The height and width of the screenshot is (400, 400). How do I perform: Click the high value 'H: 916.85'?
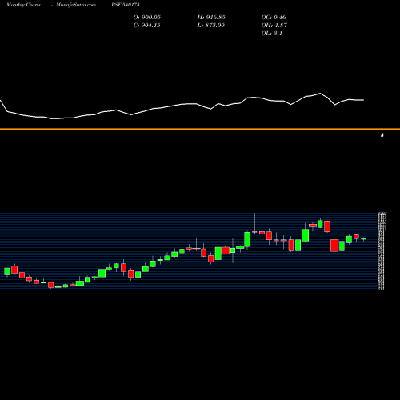211,18
